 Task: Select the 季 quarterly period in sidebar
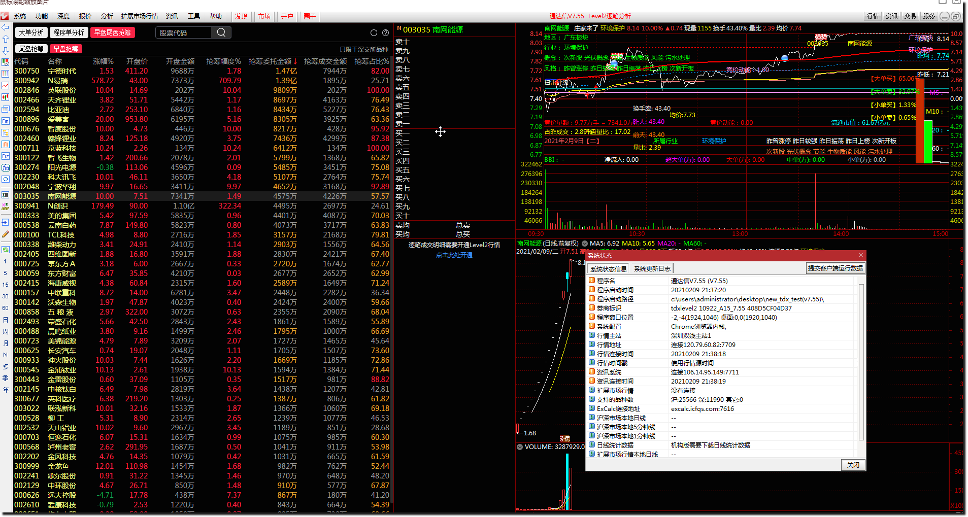[5, 378]
